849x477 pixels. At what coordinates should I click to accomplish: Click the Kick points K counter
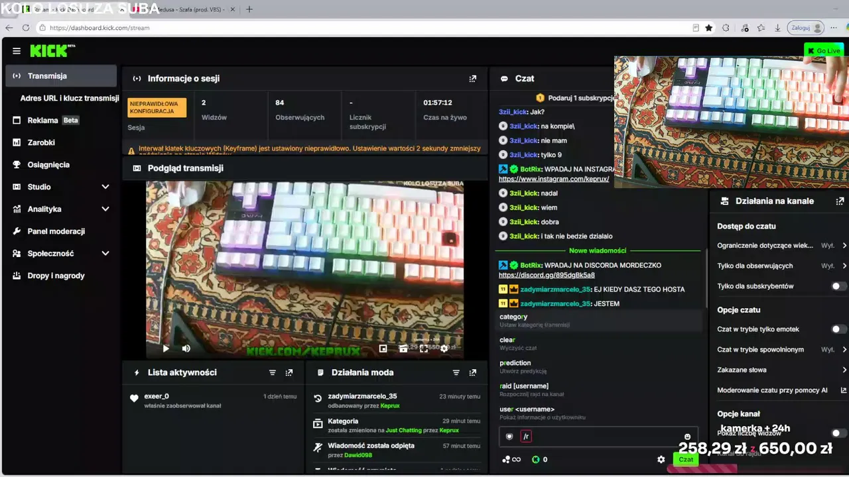[539, 459]
